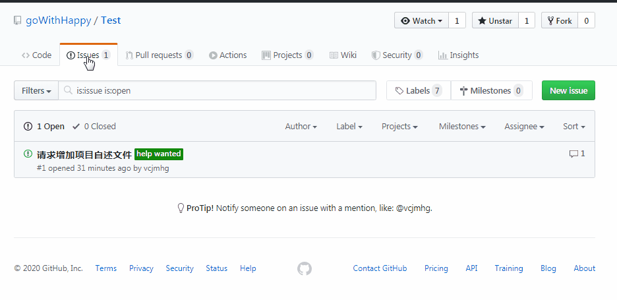This screenshot has height=300, width=617.
Task: Expand the Milestones filter dropdown in list header
Action: tap(462, 127)
